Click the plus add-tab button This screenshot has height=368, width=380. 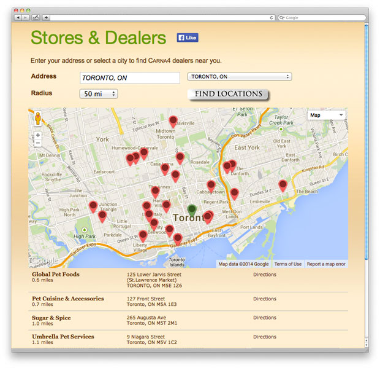tap(46, 17)
